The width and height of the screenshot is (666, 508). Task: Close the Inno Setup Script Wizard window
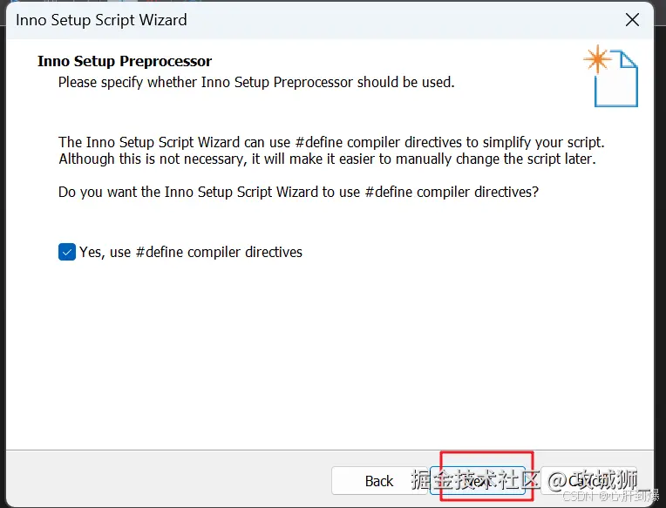pos(632,20)
